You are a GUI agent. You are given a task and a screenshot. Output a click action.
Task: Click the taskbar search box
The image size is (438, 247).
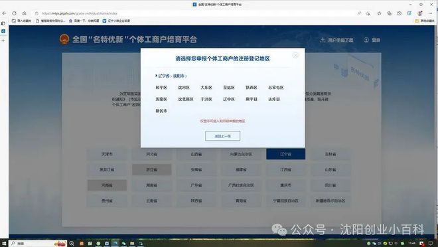click(x=38, y=244)
